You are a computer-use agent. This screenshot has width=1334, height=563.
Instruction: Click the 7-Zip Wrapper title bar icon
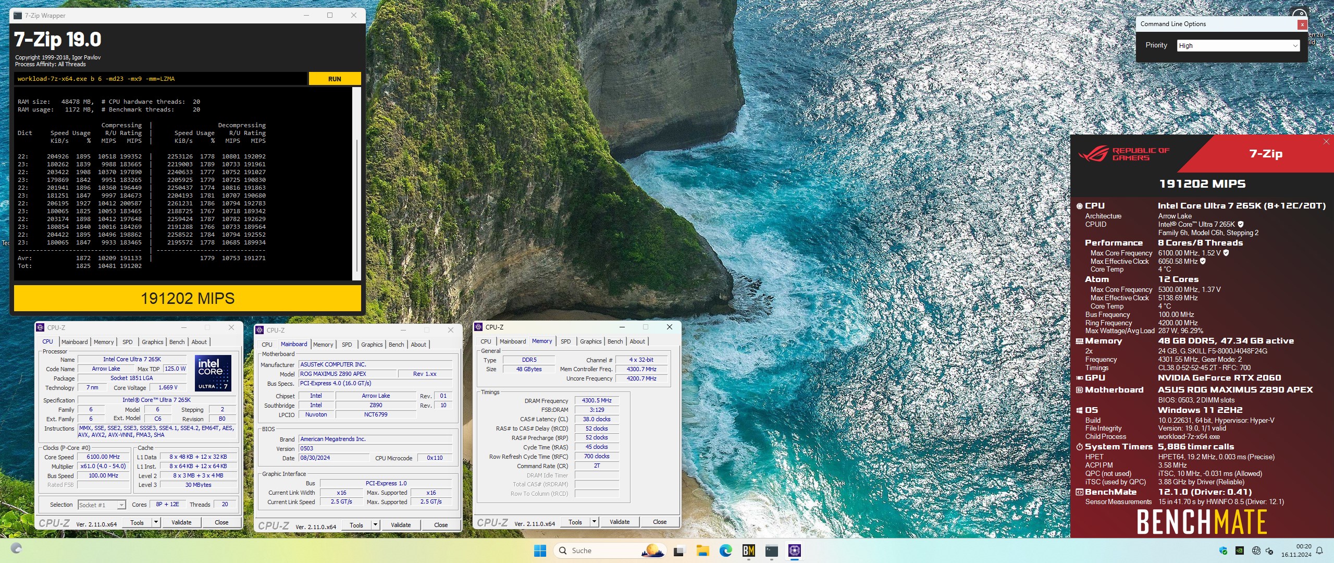pyautogui.click(x=18, y=16)
